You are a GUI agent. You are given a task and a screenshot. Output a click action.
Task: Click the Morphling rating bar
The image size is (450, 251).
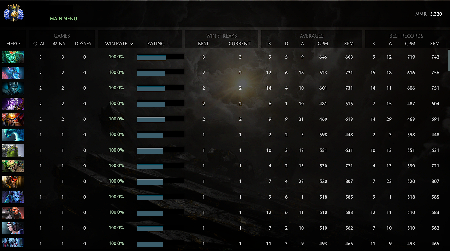pos(161,135)
